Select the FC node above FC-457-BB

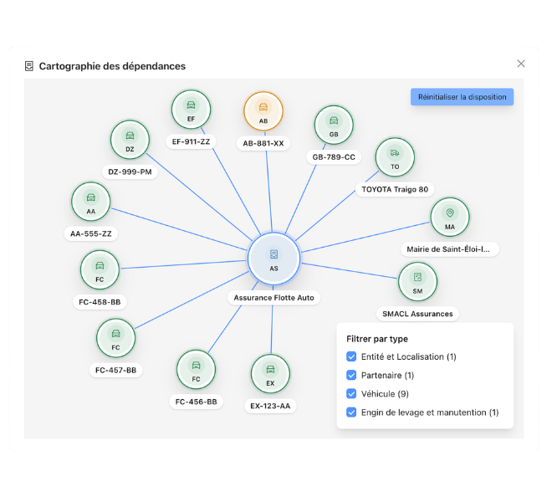coord(115,338)
